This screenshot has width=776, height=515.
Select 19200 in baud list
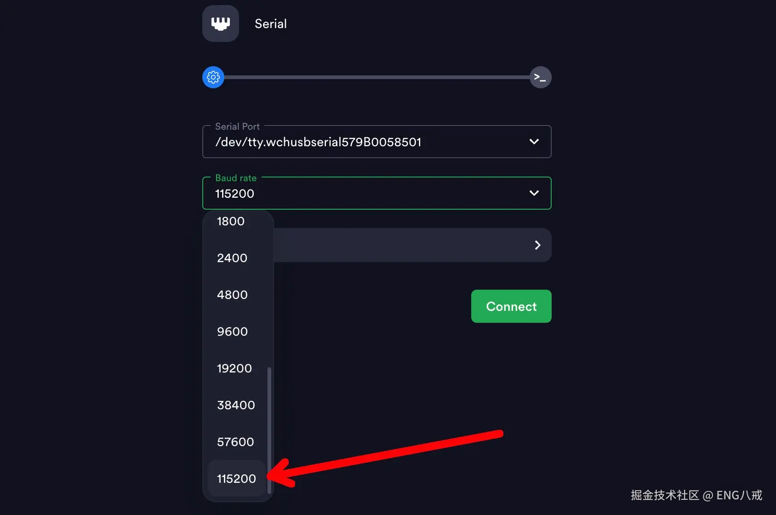click(234, 368)
